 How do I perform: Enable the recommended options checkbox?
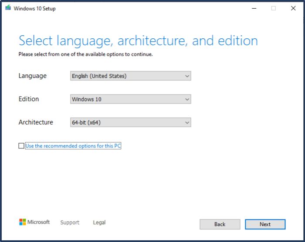tap(21, 146)
